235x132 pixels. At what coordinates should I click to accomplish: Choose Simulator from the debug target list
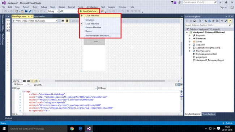(x=90, y=20)
